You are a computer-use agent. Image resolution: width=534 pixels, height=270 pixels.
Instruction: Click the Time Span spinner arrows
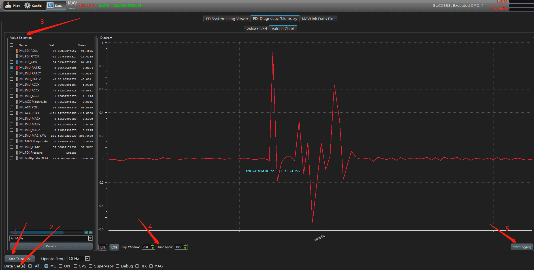point(185,247)
